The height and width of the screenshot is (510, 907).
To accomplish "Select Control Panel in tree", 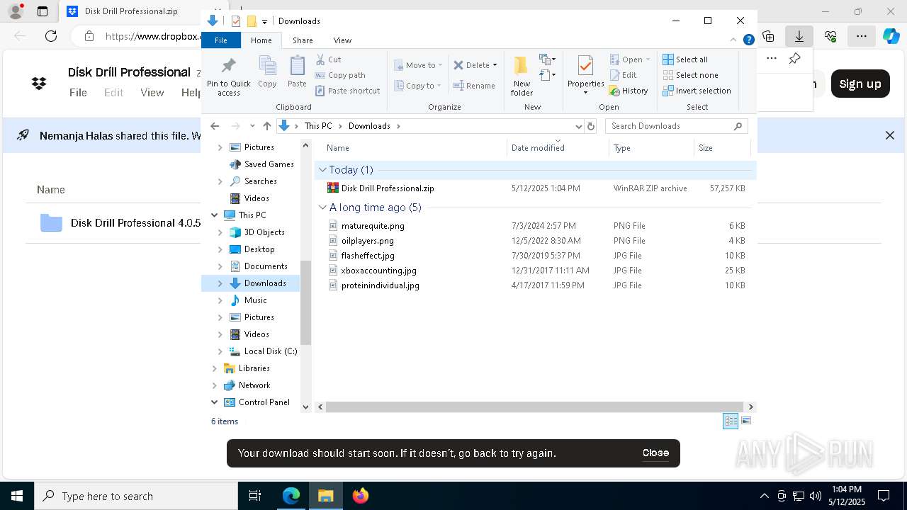I will coord(264,402).
